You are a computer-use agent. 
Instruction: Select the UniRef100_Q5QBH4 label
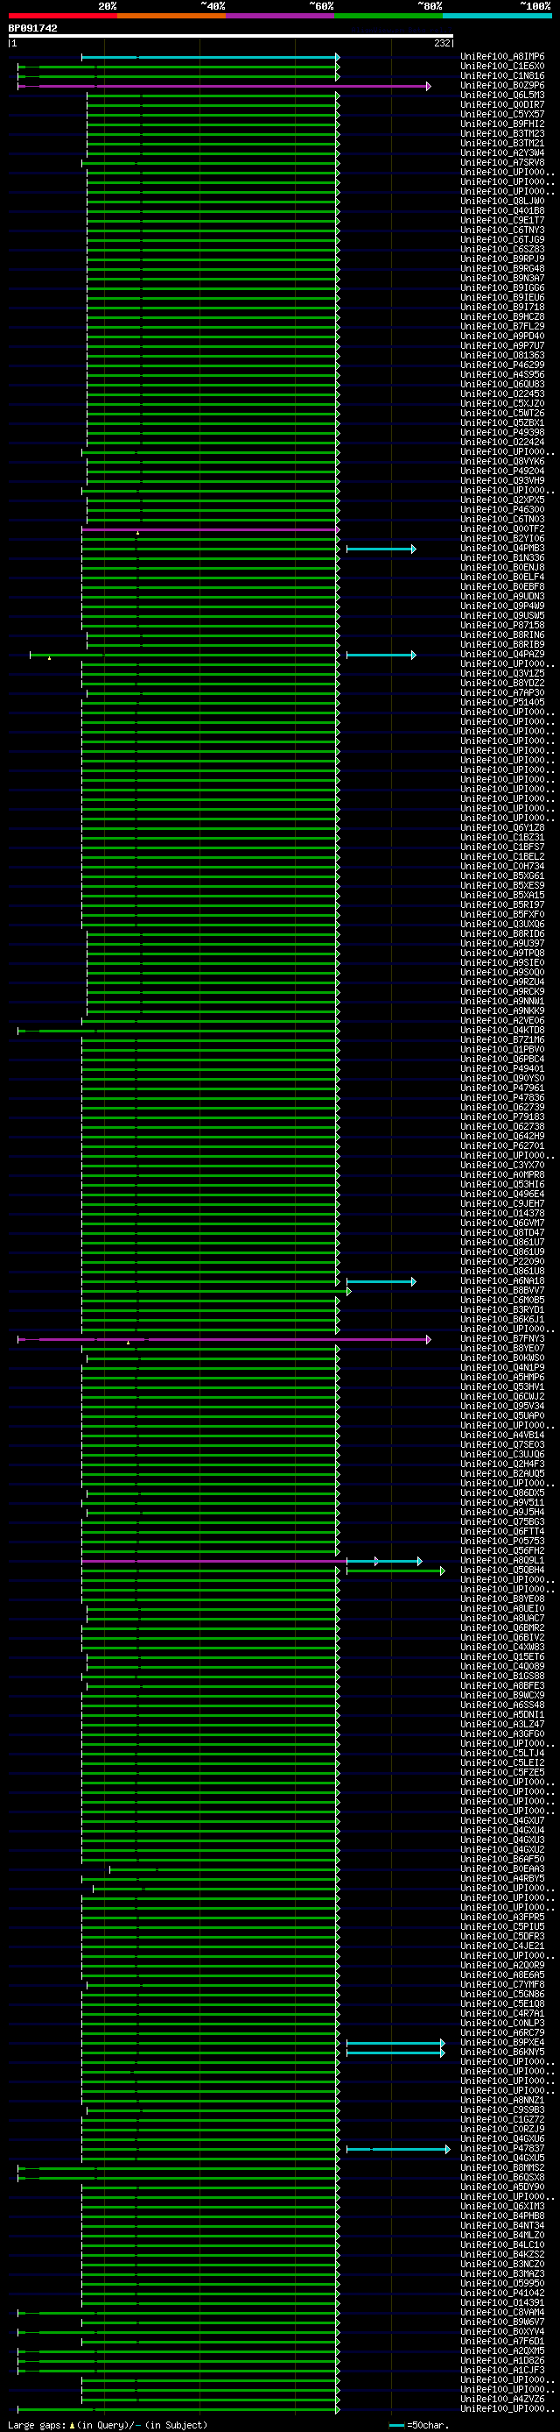point(502,1571)
